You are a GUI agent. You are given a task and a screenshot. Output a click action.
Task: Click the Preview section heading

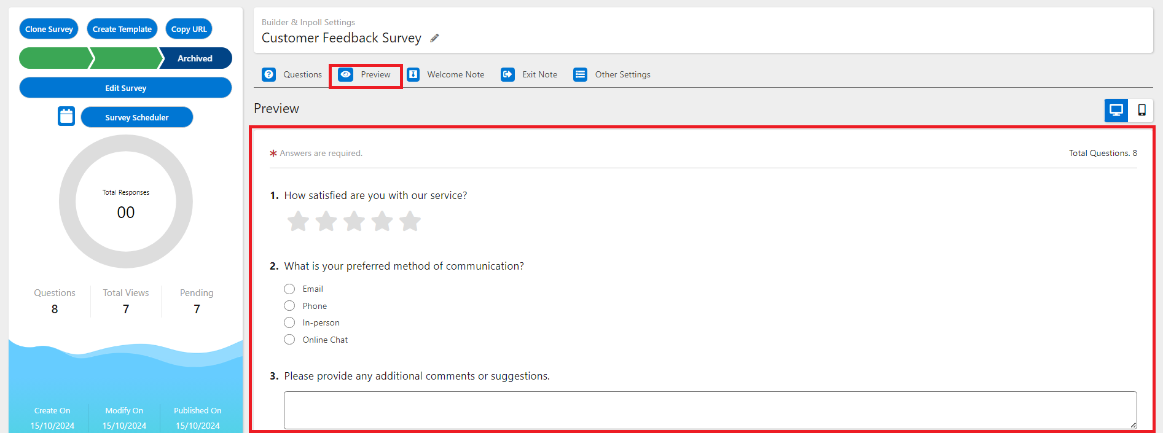coord(276,109)
